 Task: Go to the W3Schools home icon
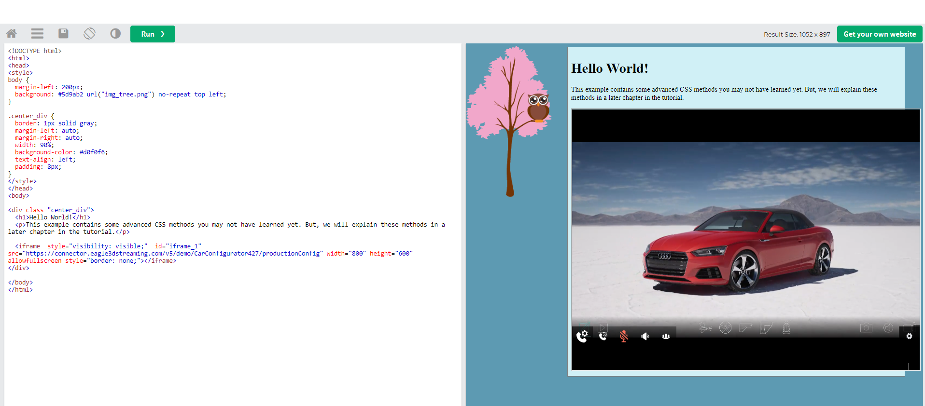point(12,34)
